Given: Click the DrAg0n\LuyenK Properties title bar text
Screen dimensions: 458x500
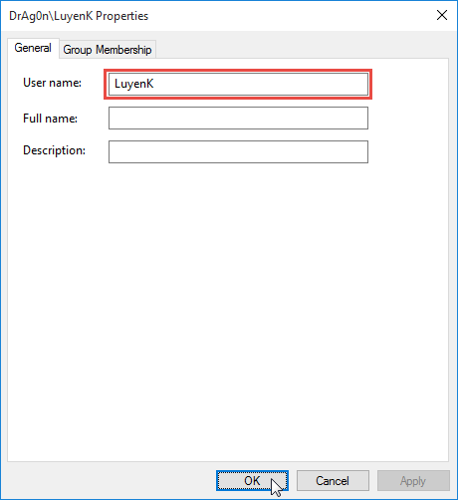Looking at the screenshot, I should (79, 16).
